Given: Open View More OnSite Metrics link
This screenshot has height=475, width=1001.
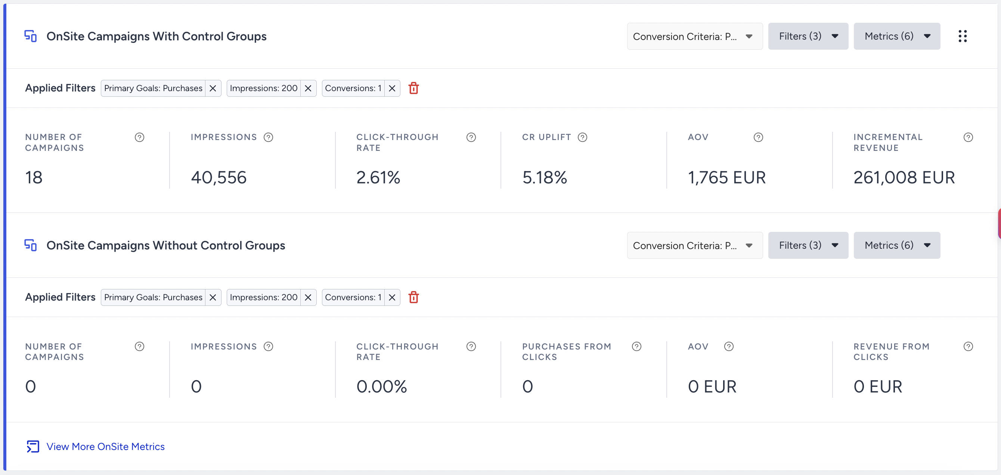Looking at the screenshot, I should 105,446.
